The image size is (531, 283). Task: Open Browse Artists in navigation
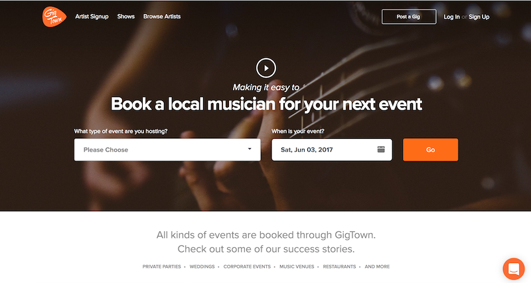coord(162,16)
